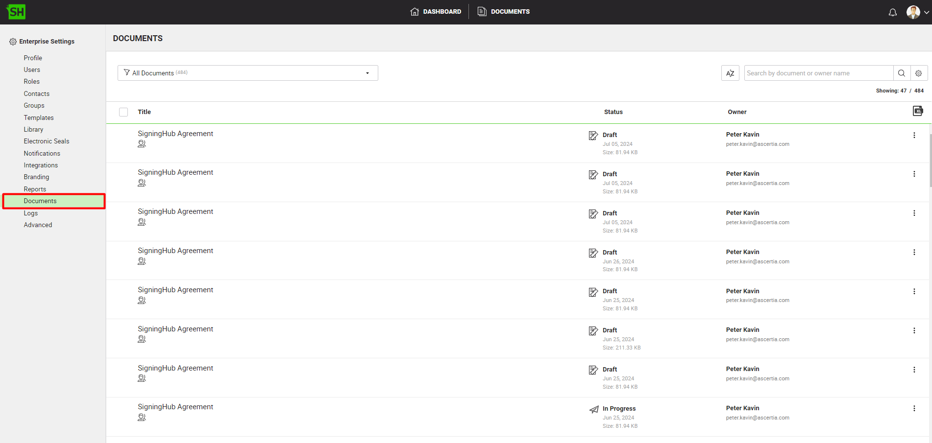Click the SigningHub logo icon
This screenshot has width=932, height=443.
(x=16, y=12)
